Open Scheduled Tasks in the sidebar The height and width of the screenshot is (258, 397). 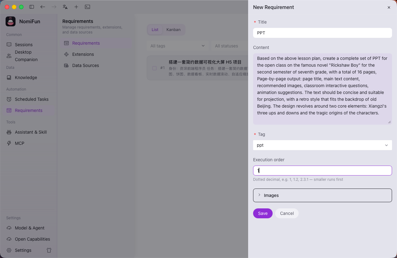click(x=29, y=99)
